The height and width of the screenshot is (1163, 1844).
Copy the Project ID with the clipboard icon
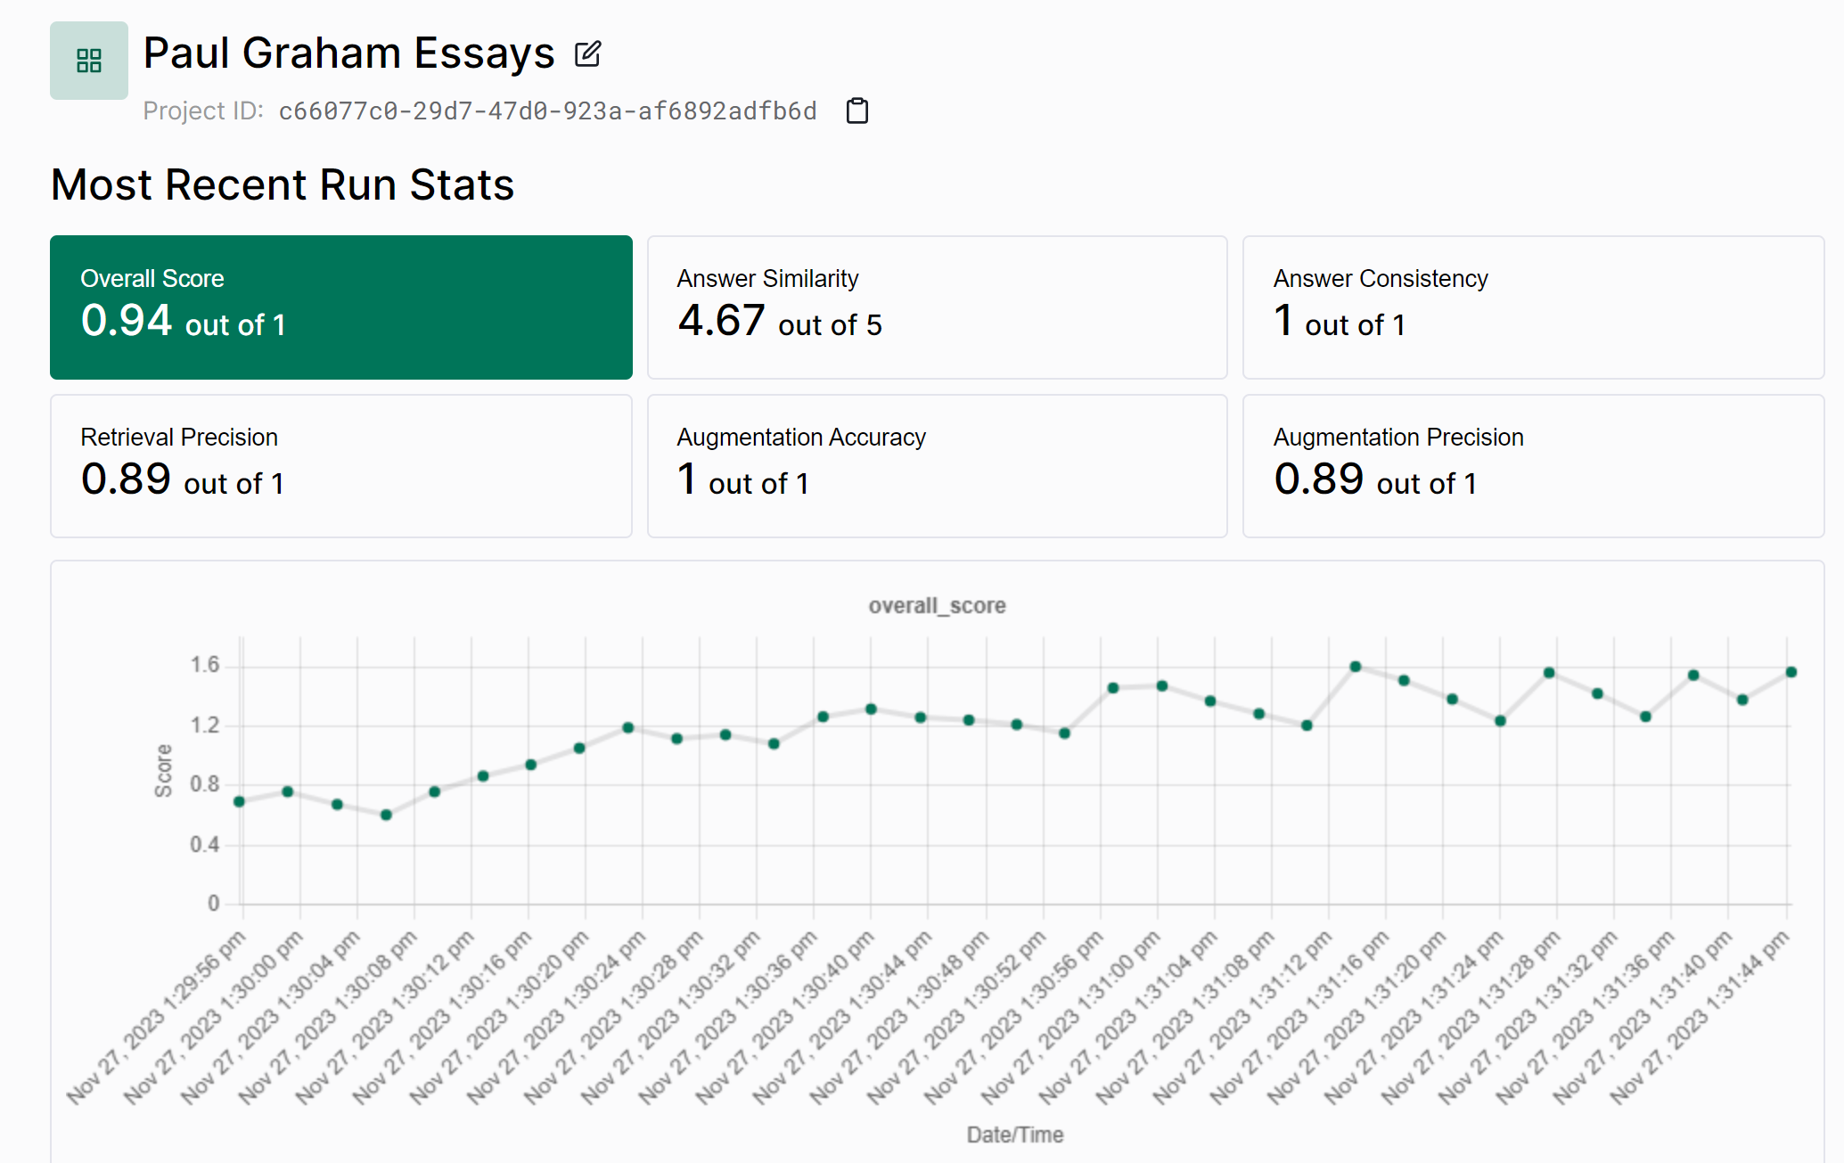pyautogui.click(x=856, y=111)
